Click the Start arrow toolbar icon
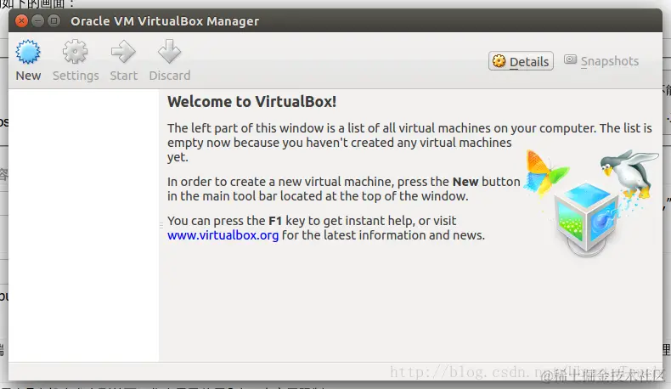671x389 pixels. click(x=123, y=52)
